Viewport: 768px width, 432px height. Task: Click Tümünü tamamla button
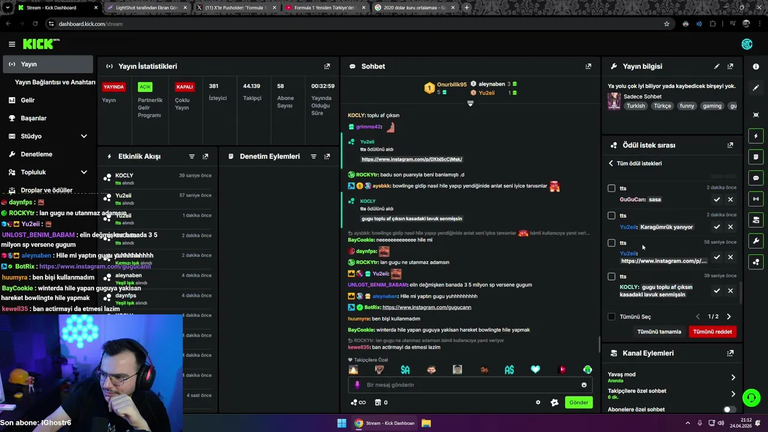point(659,332)
